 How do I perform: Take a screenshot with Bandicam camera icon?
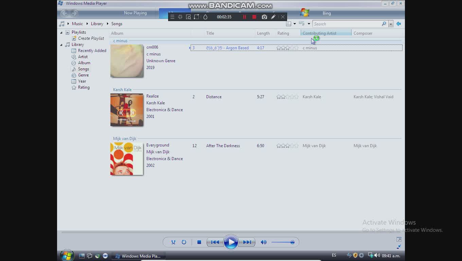coord(264,17)
